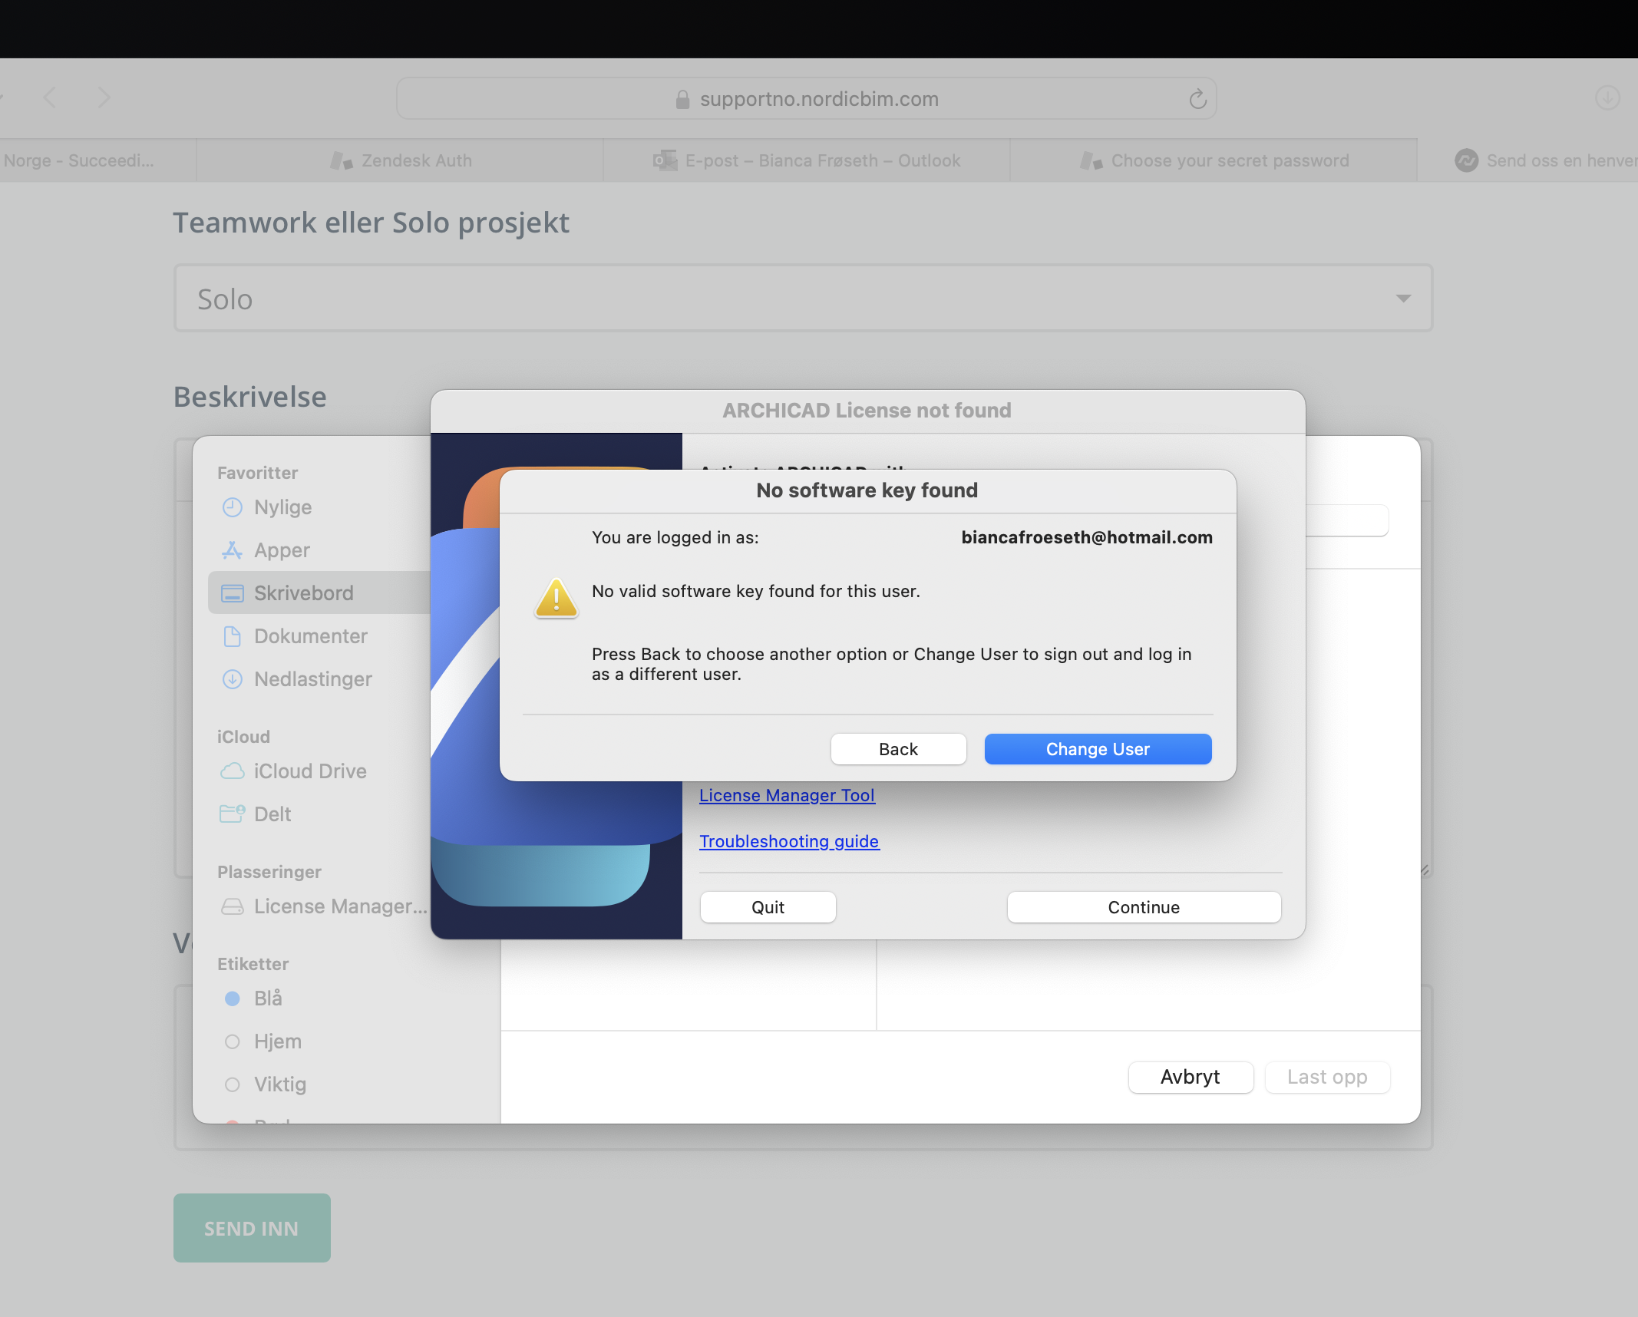1638x1317 pixels.
Task: Select the Blå tag
Action: tap(268, 998)
